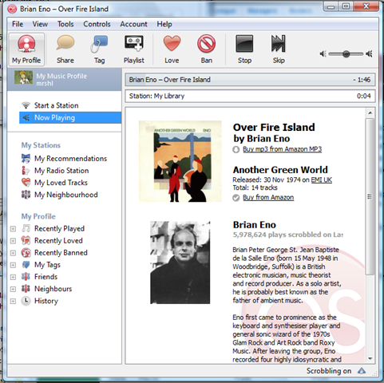Toggle the Scrobbling on status icon
The height and width of the screenshot is (383, 384).
tap(362, 370)
